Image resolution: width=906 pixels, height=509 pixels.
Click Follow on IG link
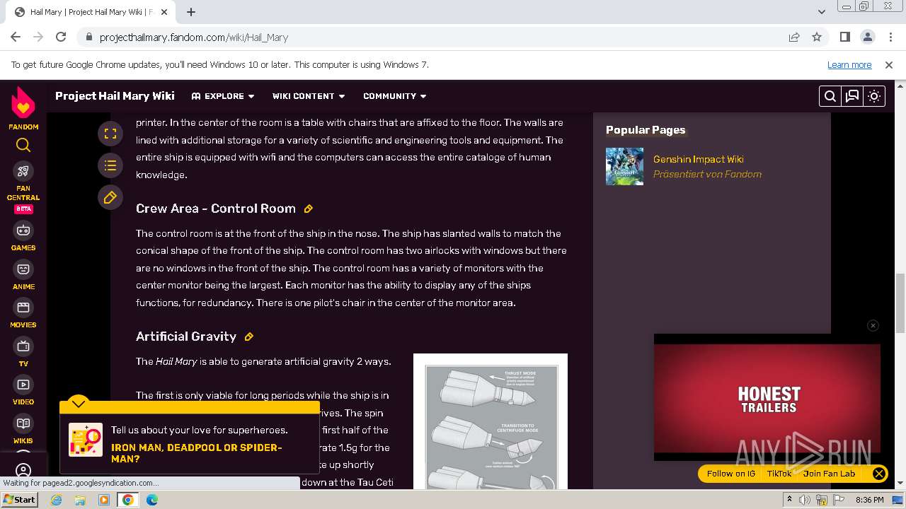[730, 474]
